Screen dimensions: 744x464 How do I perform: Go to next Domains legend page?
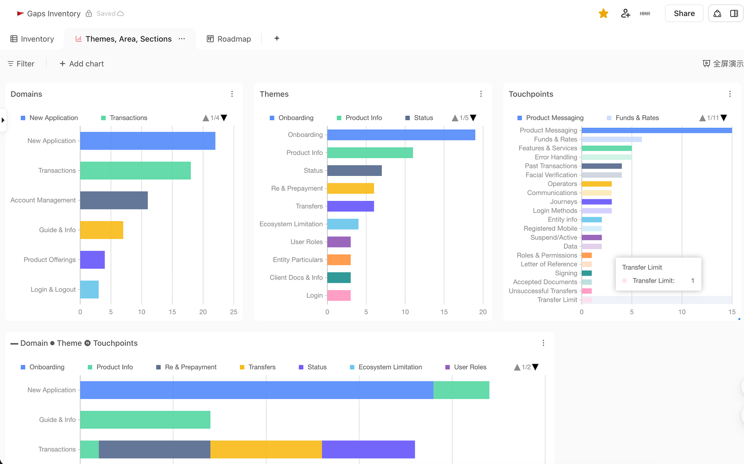coord(224,118)
